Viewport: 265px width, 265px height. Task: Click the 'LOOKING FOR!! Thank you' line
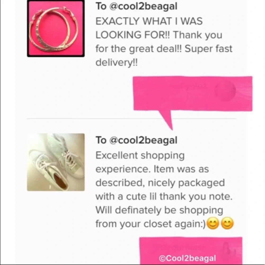click(x=159, y=35)
